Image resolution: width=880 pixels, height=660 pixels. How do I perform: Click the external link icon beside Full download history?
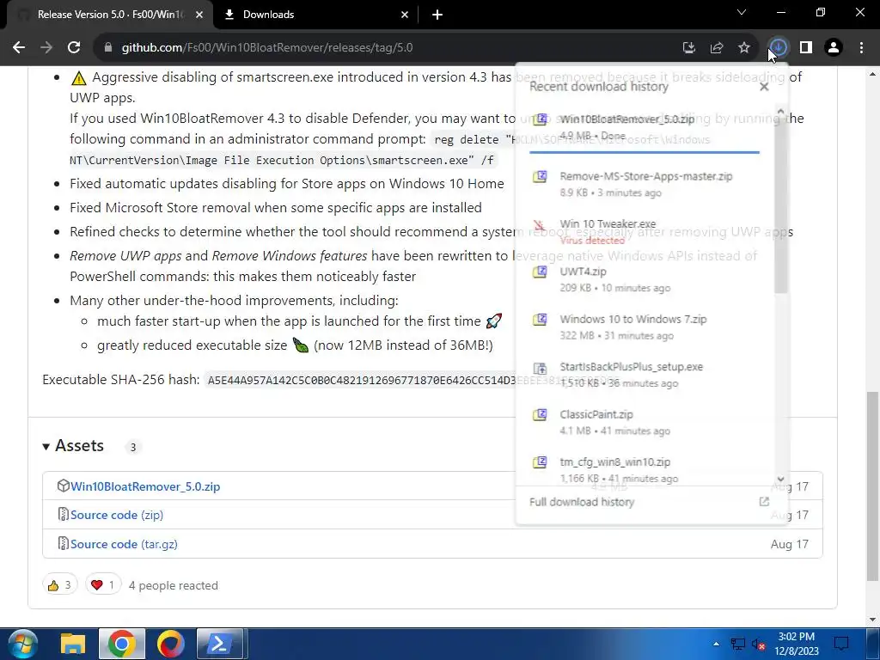(764, 502)
